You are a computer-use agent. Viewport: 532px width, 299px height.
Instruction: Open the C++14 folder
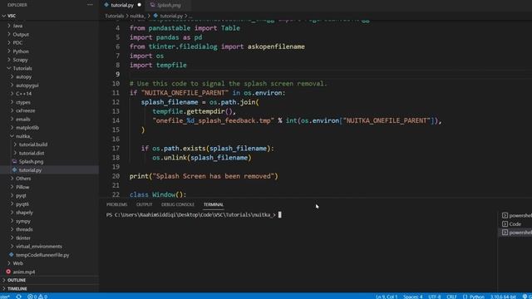[x=24, y=94]
